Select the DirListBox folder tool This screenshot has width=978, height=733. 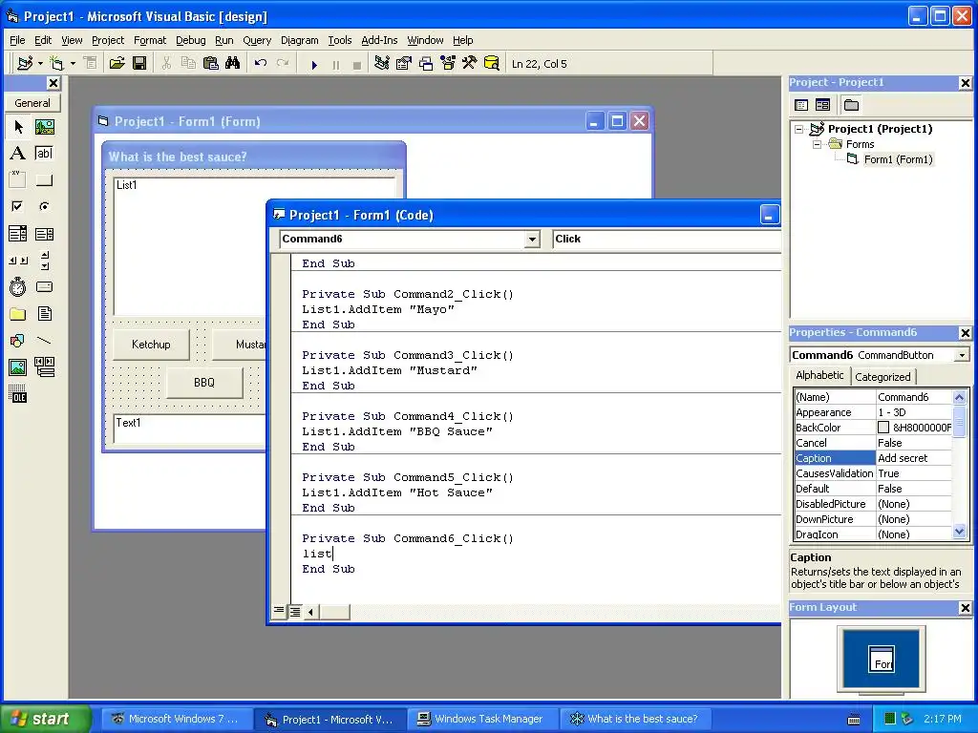[x=18, y=313]
